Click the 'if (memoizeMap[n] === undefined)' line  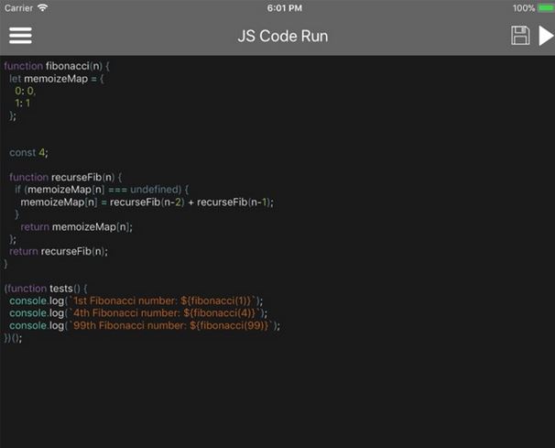[102, 190]
